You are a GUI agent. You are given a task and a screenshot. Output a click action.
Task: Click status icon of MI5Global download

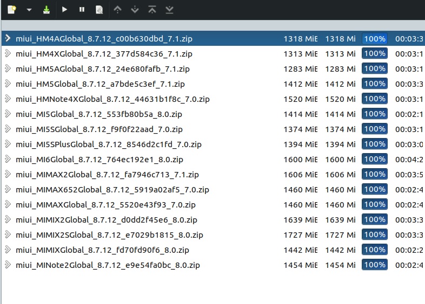[8, 114]
